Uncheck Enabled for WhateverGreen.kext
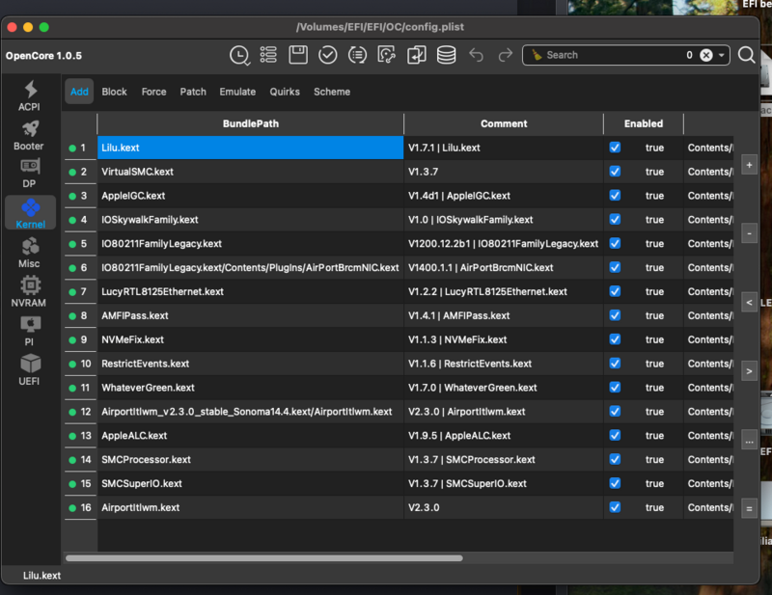The width and height of the screenshot is (772, 595). tap(615, 388)
